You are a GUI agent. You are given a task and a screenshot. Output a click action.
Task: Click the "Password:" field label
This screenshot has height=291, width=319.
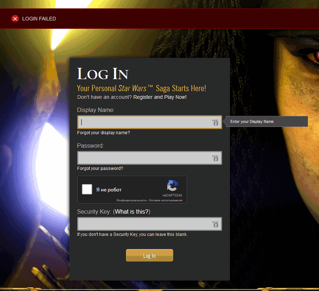pos(91,146)
